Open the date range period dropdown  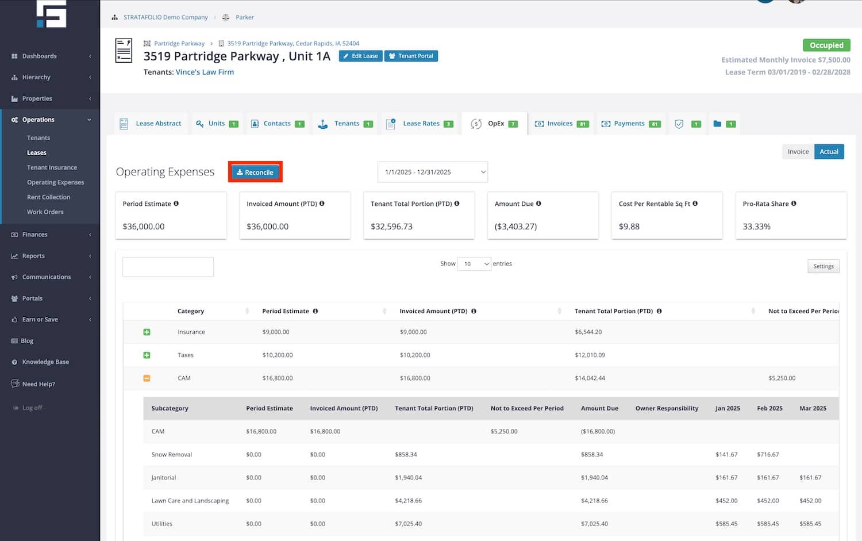click(x=432, y=172)
